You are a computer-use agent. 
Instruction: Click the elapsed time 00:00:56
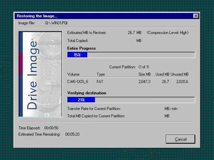[51, 128]
